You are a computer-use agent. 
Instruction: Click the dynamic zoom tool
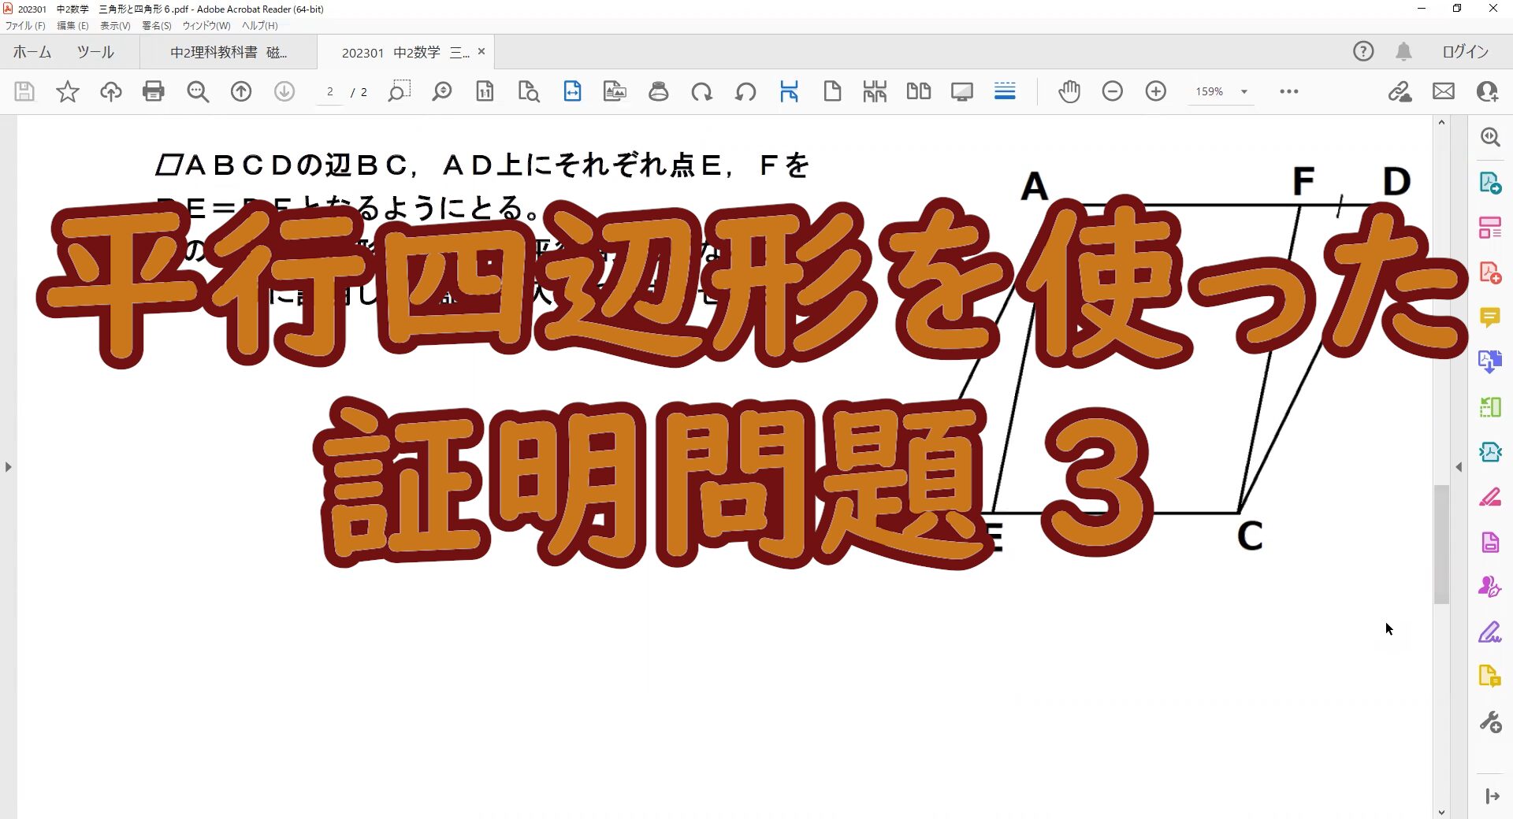click(x=442, y=91)
